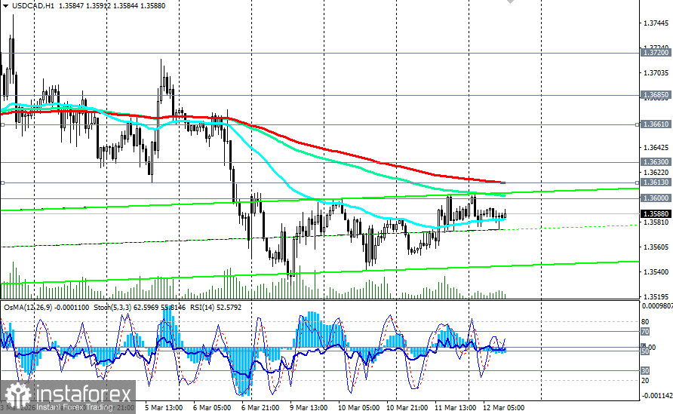Click the 1.36220 price axis value

click(656, 172)
